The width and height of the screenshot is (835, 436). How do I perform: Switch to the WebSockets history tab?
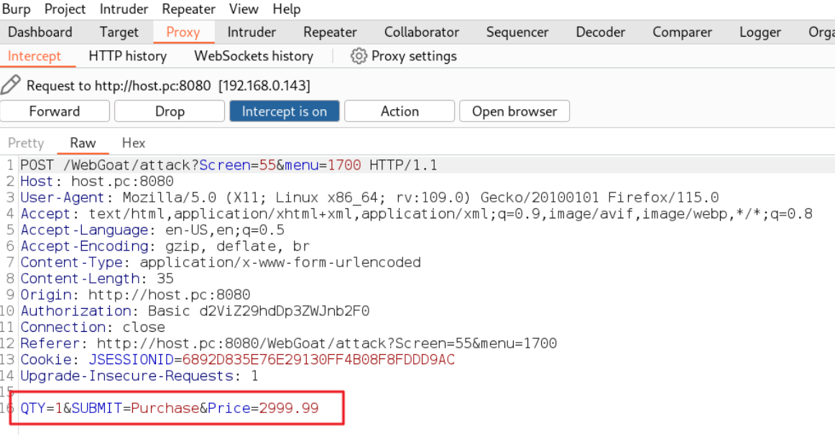coord(254,56)
